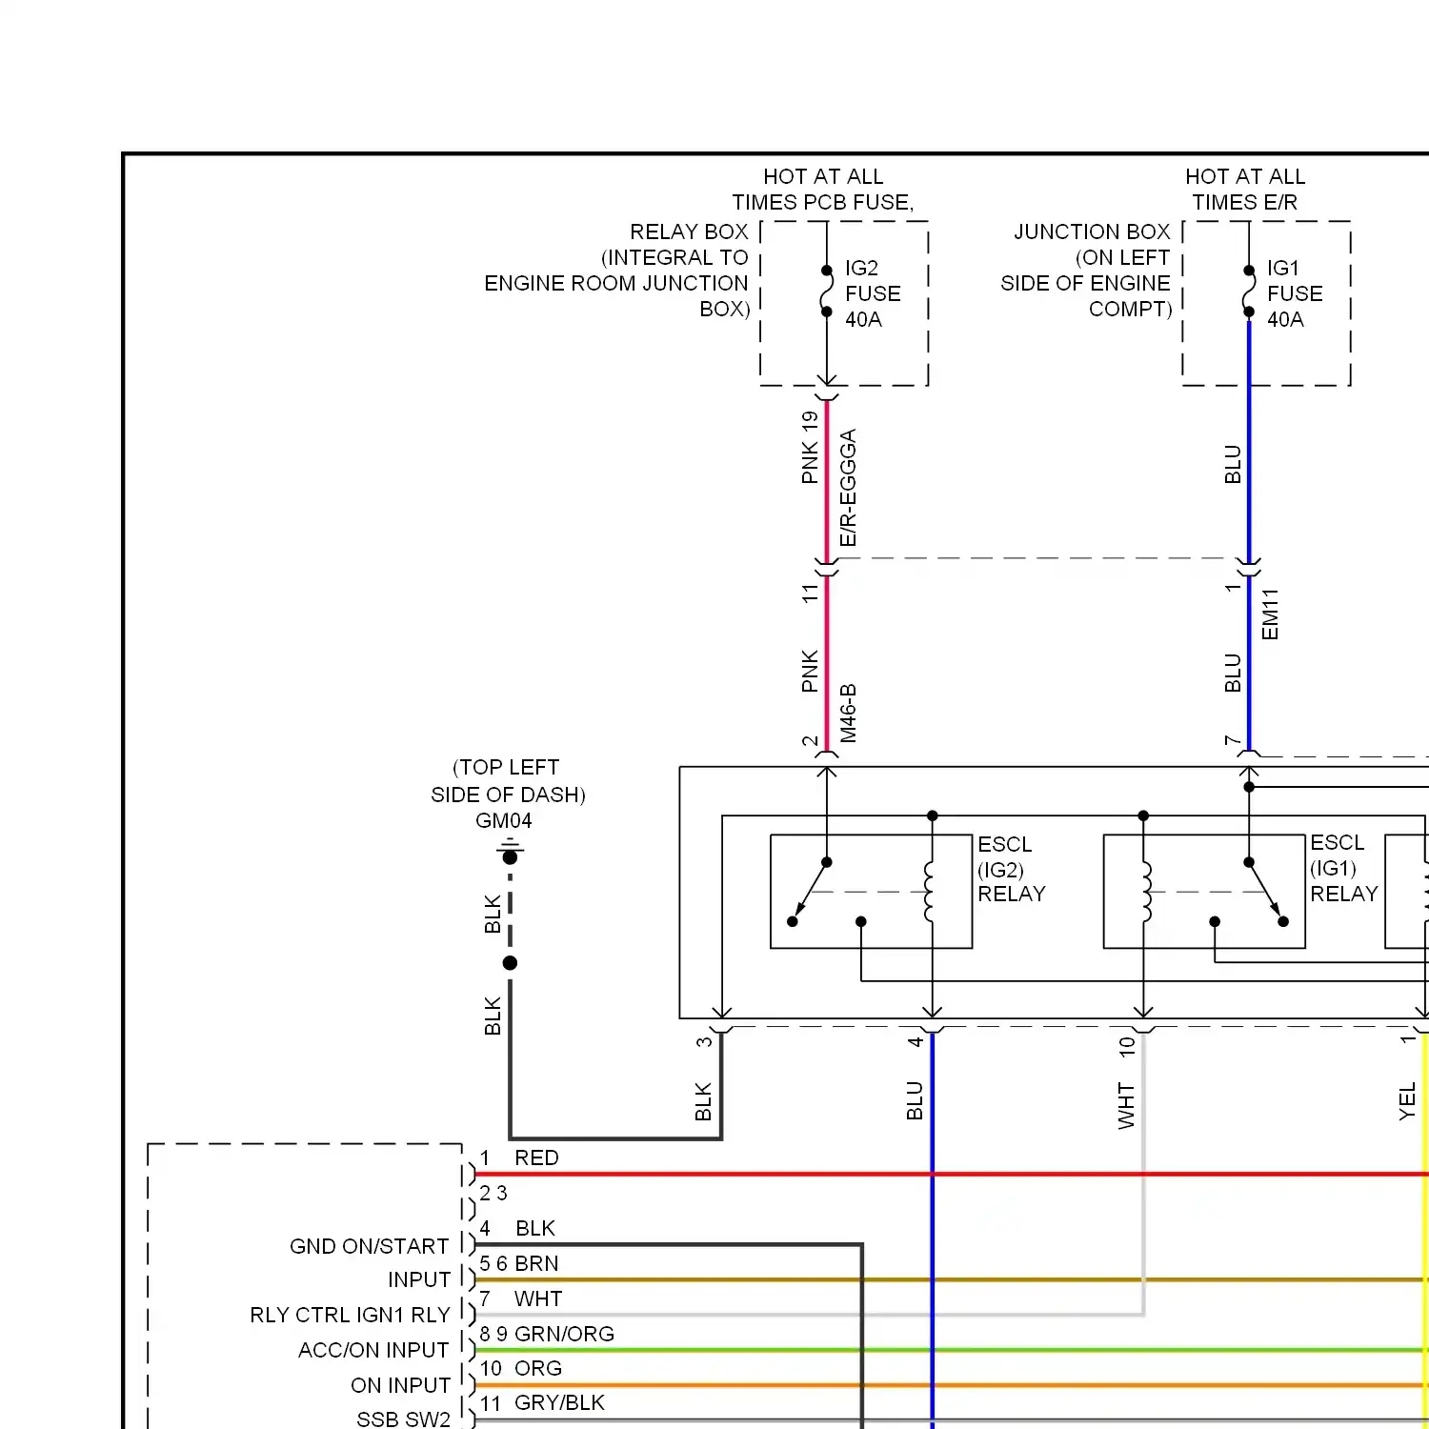Click the SSB SW2 label
This screenshot has width=1429, height=1429.
pyautogui.click(x=403, y=1419)
